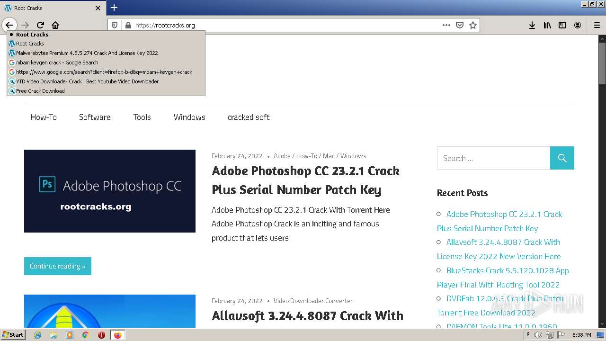Go to Malwarebytes Premium history entry

click(106, 53)
